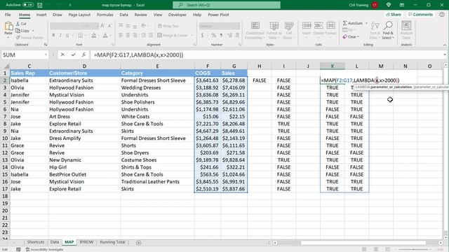Screen dimensions: 449x252
Task: Click the Share button
Action: [x=394, y=14]
